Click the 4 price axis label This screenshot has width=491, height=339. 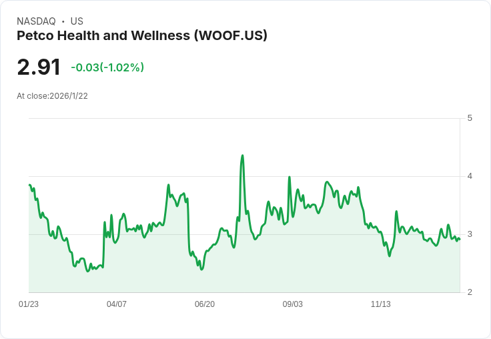(x=470, y=176)
